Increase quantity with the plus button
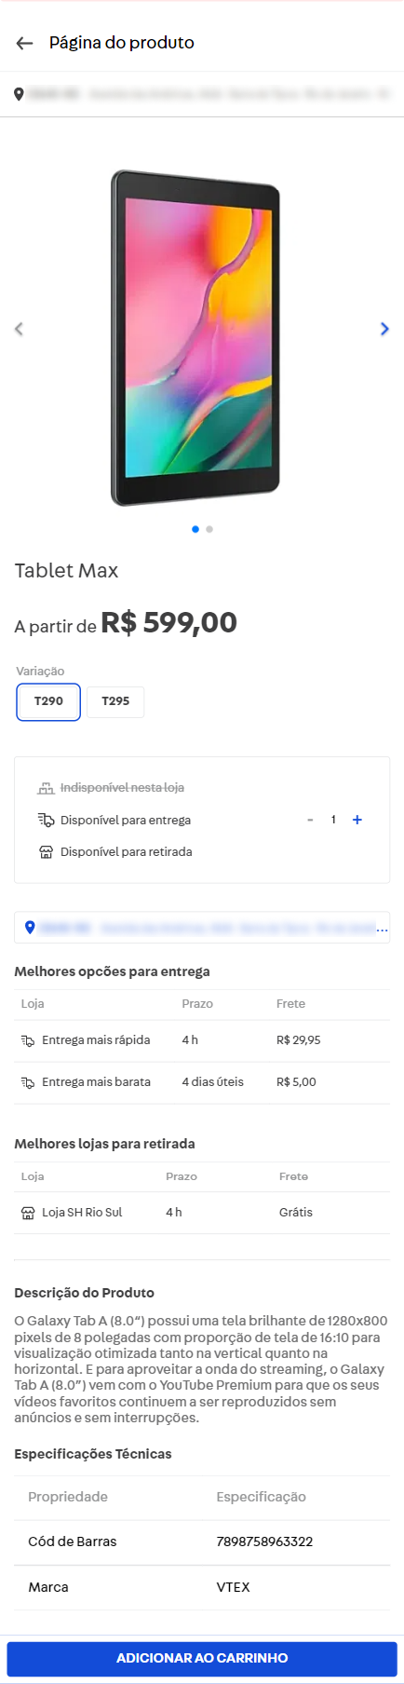Image resolution: width=404 pixels, height=1684 pixels. click(x=357, y=820)
